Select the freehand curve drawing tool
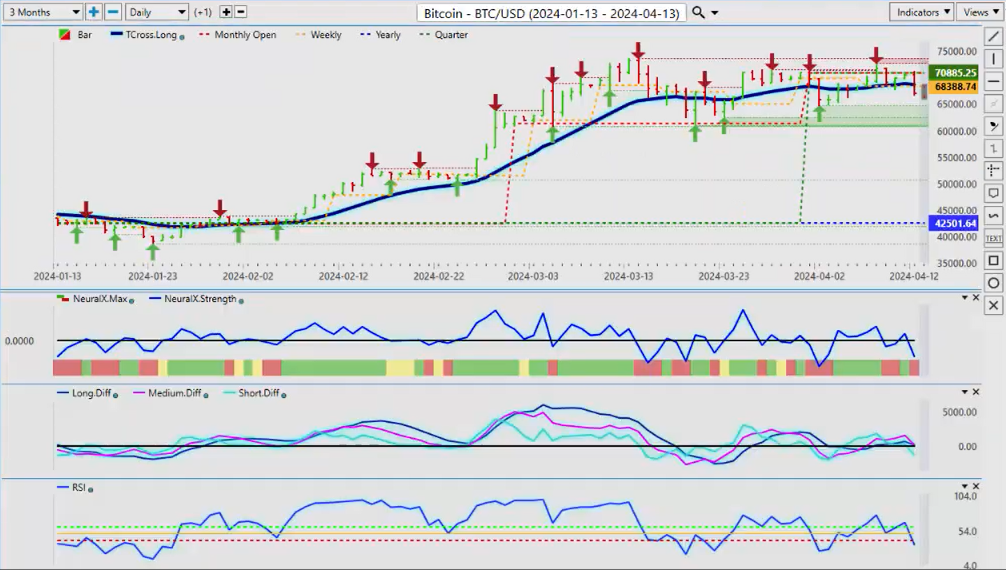The width and height of the screenshot is (1006, 570). [993, 216]
